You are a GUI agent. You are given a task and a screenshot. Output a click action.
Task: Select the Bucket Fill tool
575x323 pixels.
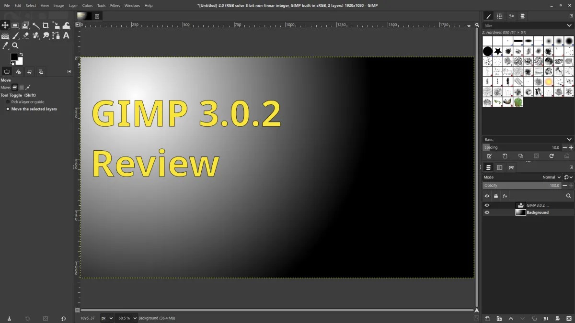pyautogui.click(x=5, y=35)
